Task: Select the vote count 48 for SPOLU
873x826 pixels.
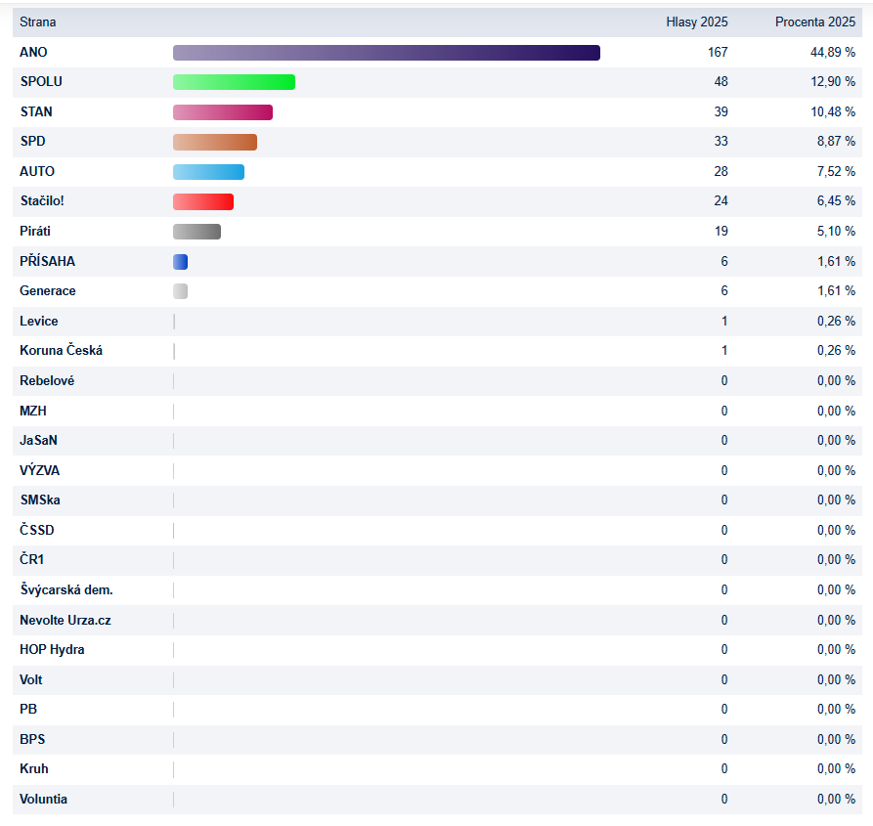Action: click(x=720, y=82)
